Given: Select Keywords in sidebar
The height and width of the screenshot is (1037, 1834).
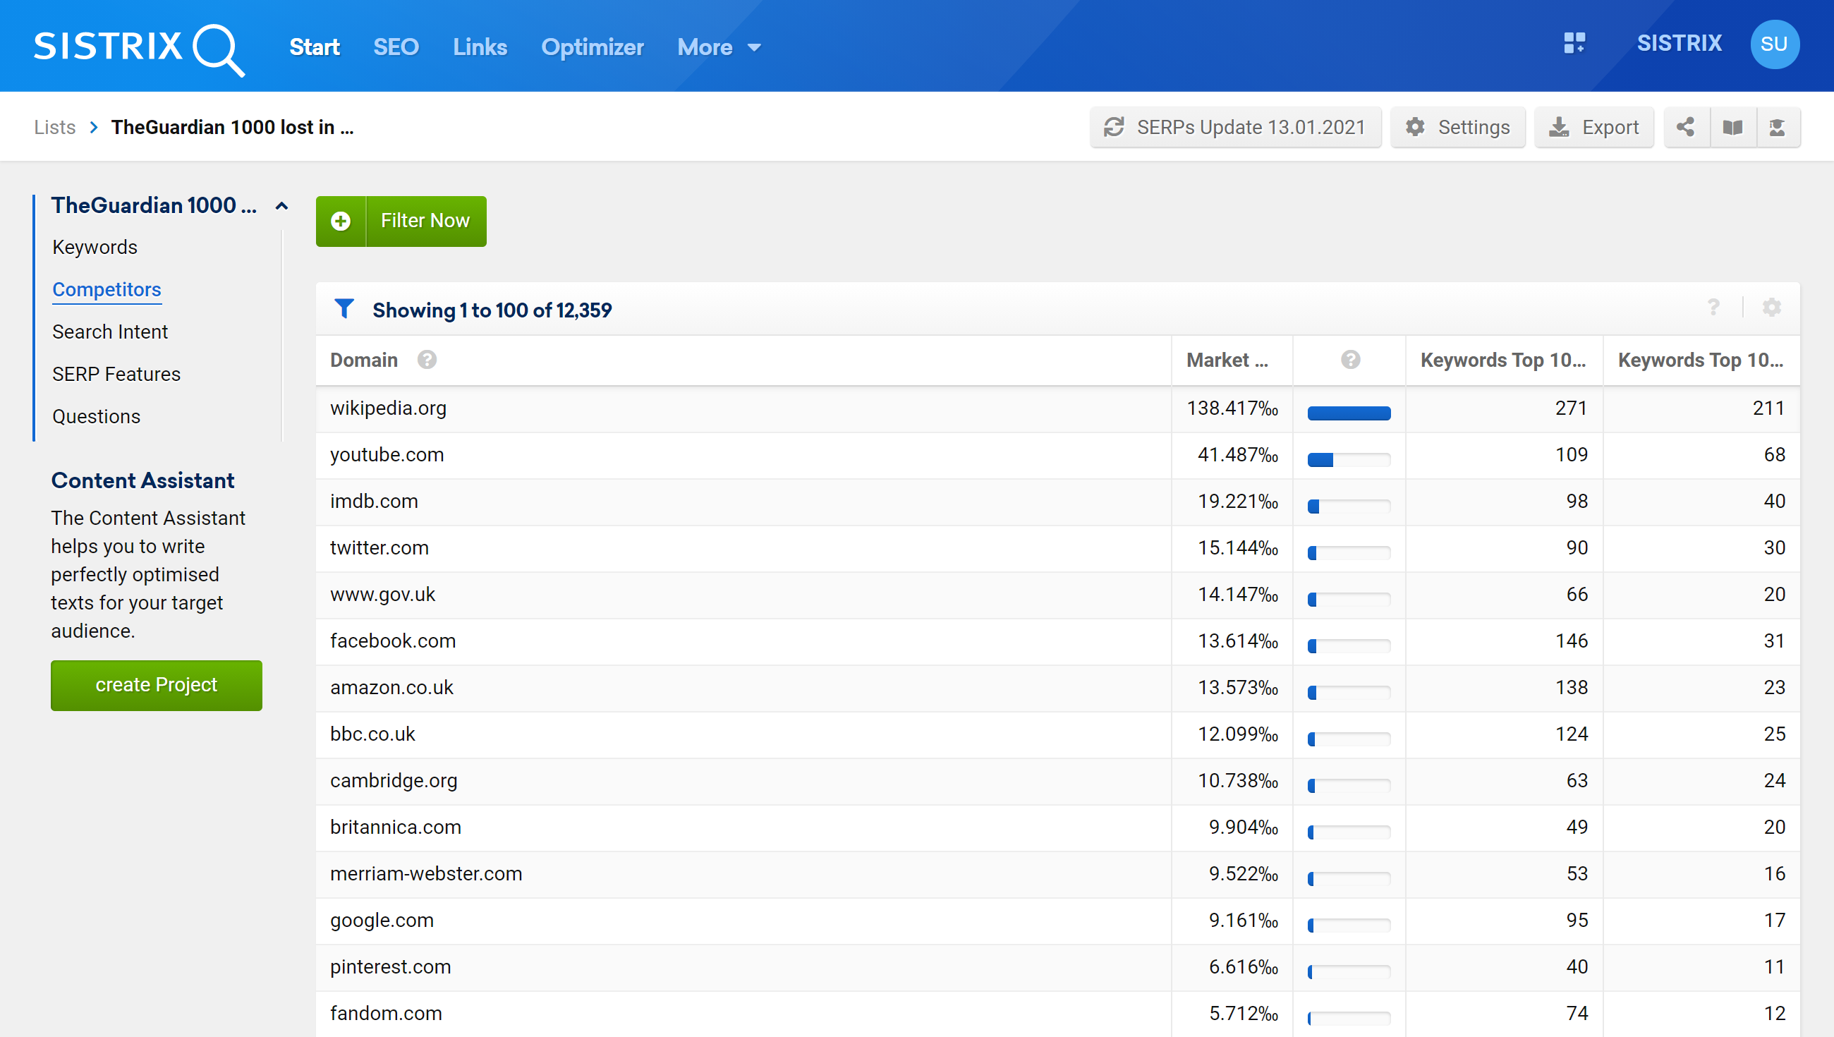Looking at the screenshot, I should pyautogui.click(x=95, y=247).
